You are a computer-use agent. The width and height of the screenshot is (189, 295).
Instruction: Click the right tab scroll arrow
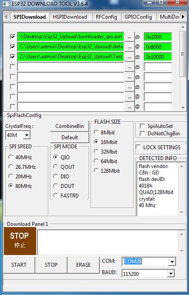click(183, 17)
